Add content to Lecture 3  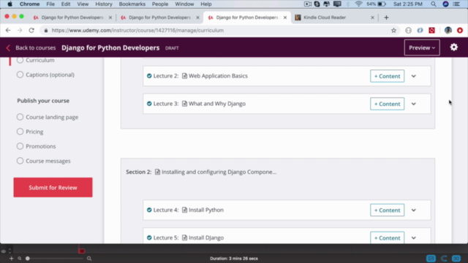pos(387,104)
